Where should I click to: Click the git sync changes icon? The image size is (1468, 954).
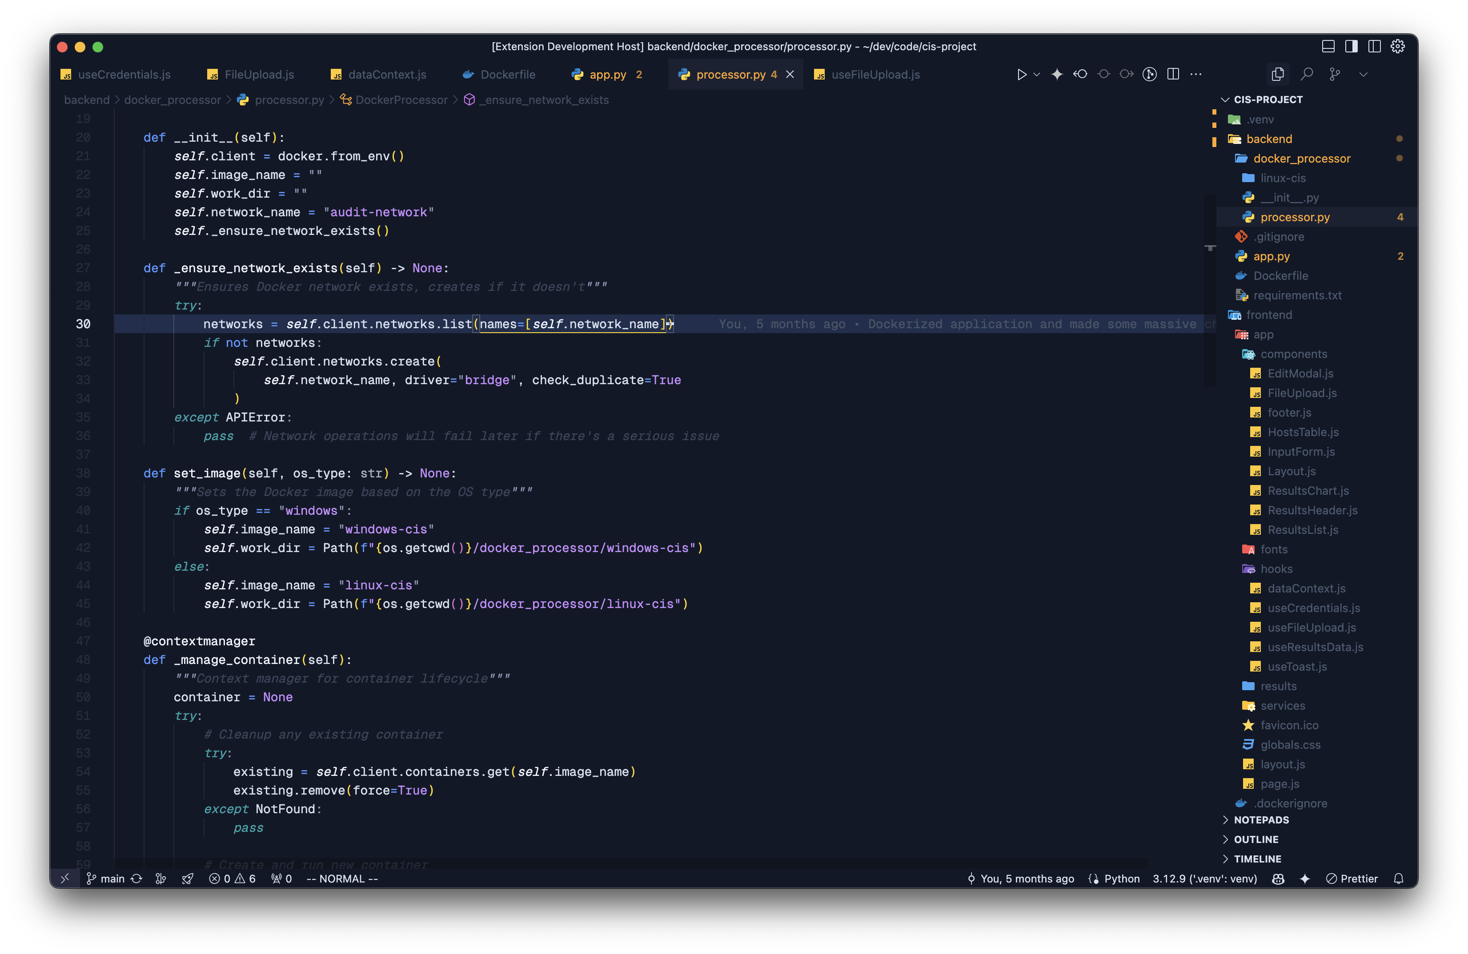pyautogui.click(x=137, y=879)
